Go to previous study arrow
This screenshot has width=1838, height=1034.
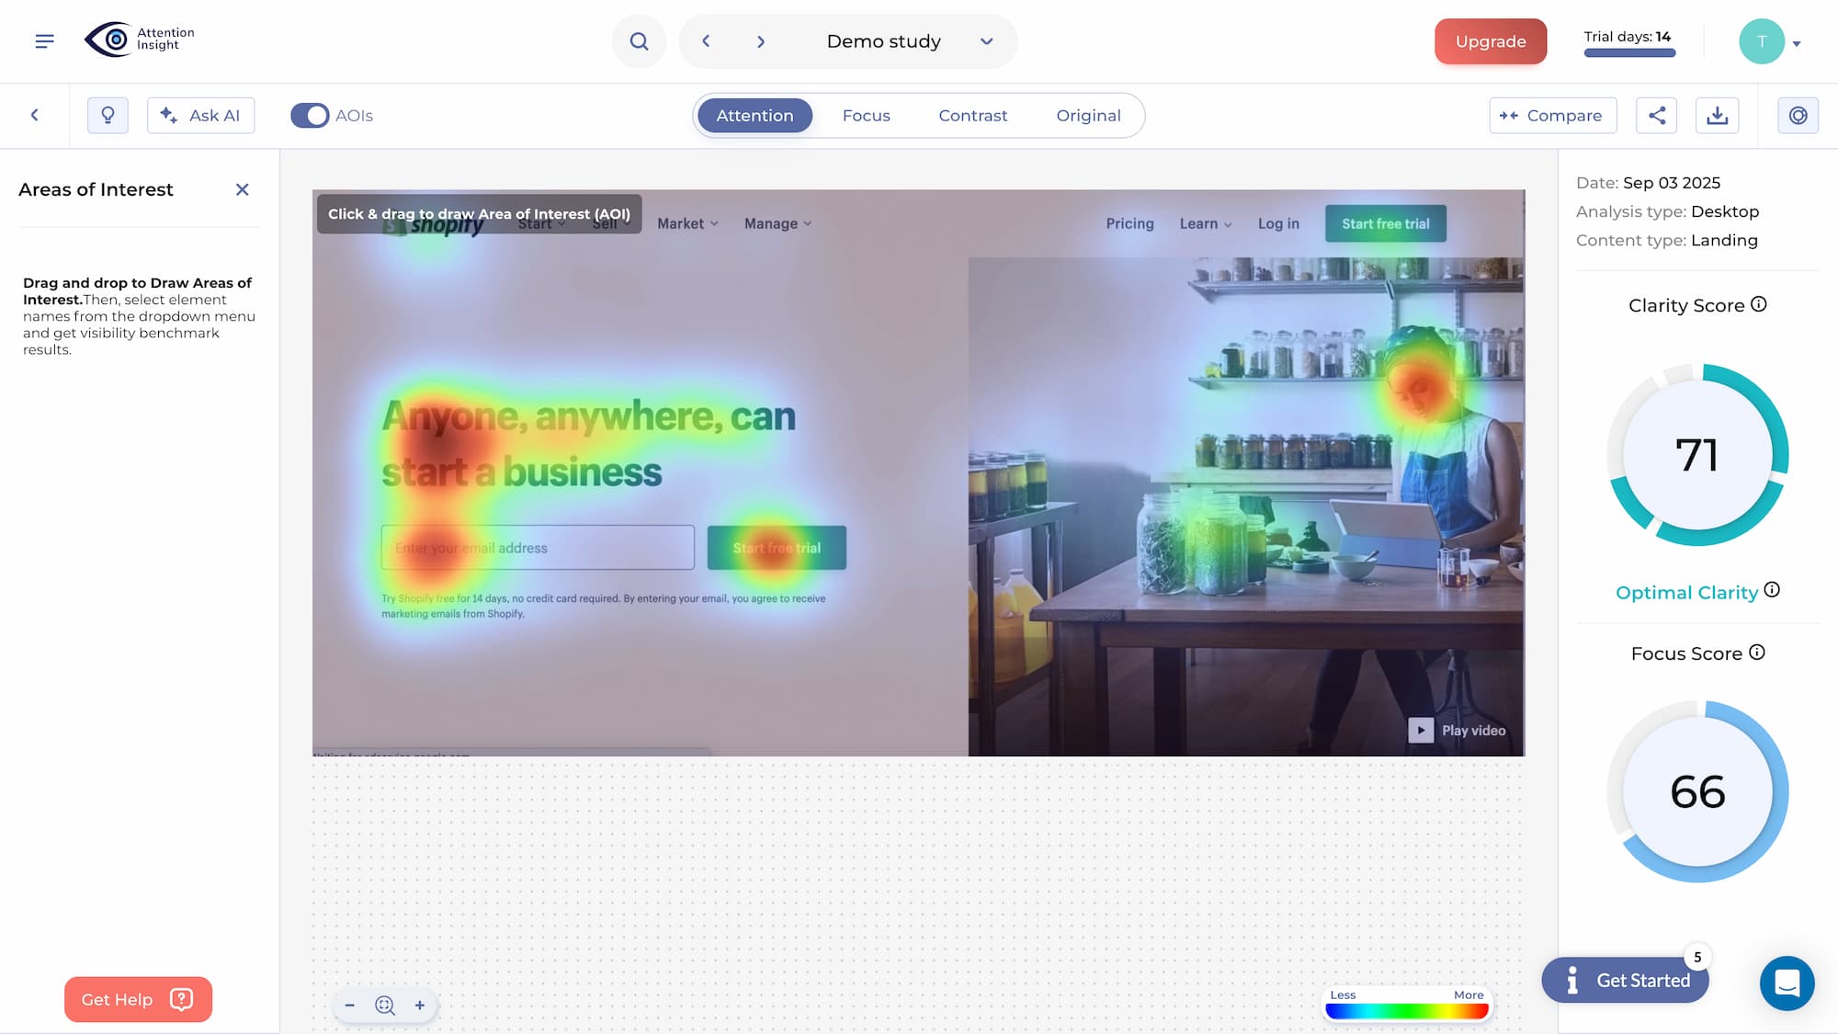(706, 41)
